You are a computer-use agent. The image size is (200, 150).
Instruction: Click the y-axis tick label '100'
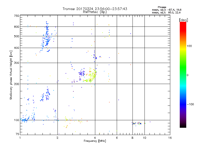coord(17,120)
